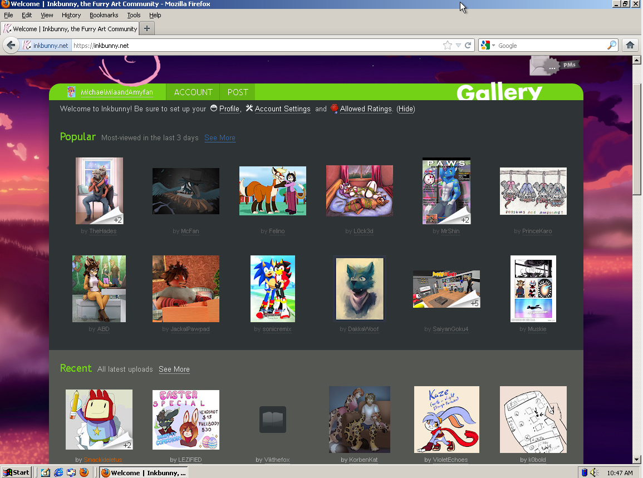This screenshot has width=643, height=478.
Task: Open a new tab with plus button
Action: click(147, 29)
